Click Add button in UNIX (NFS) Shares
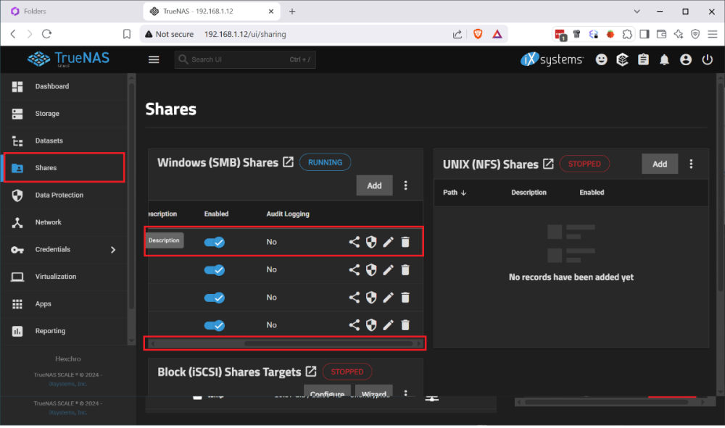 click(659, 164)
